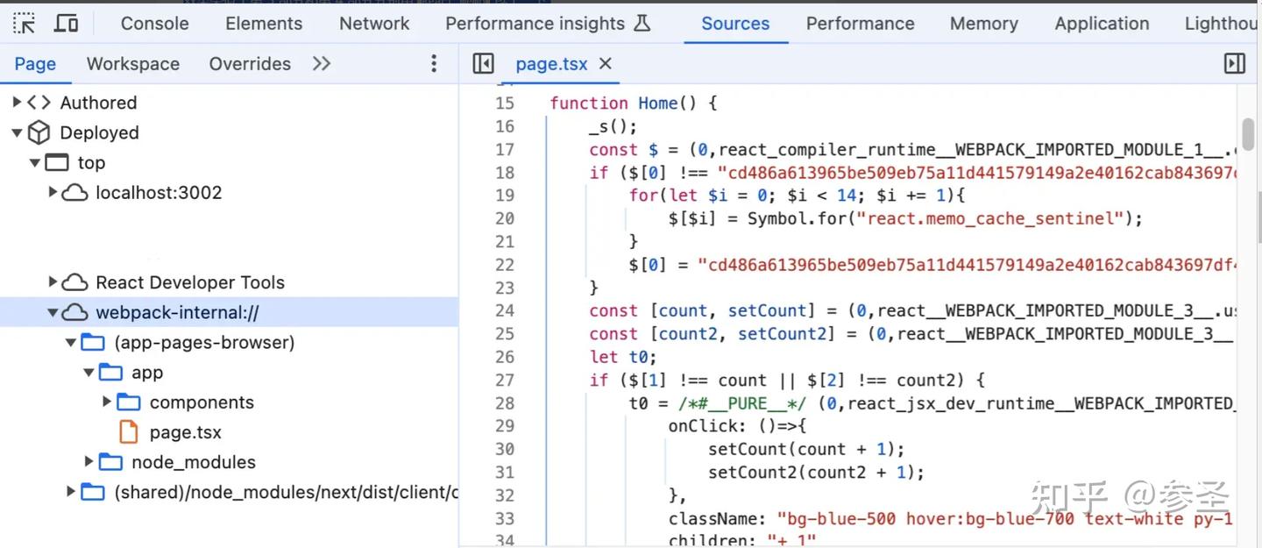1262x548 pixels.
Task: Toggle the device toolbar emulation icon
Action: (x=67, y=22)
